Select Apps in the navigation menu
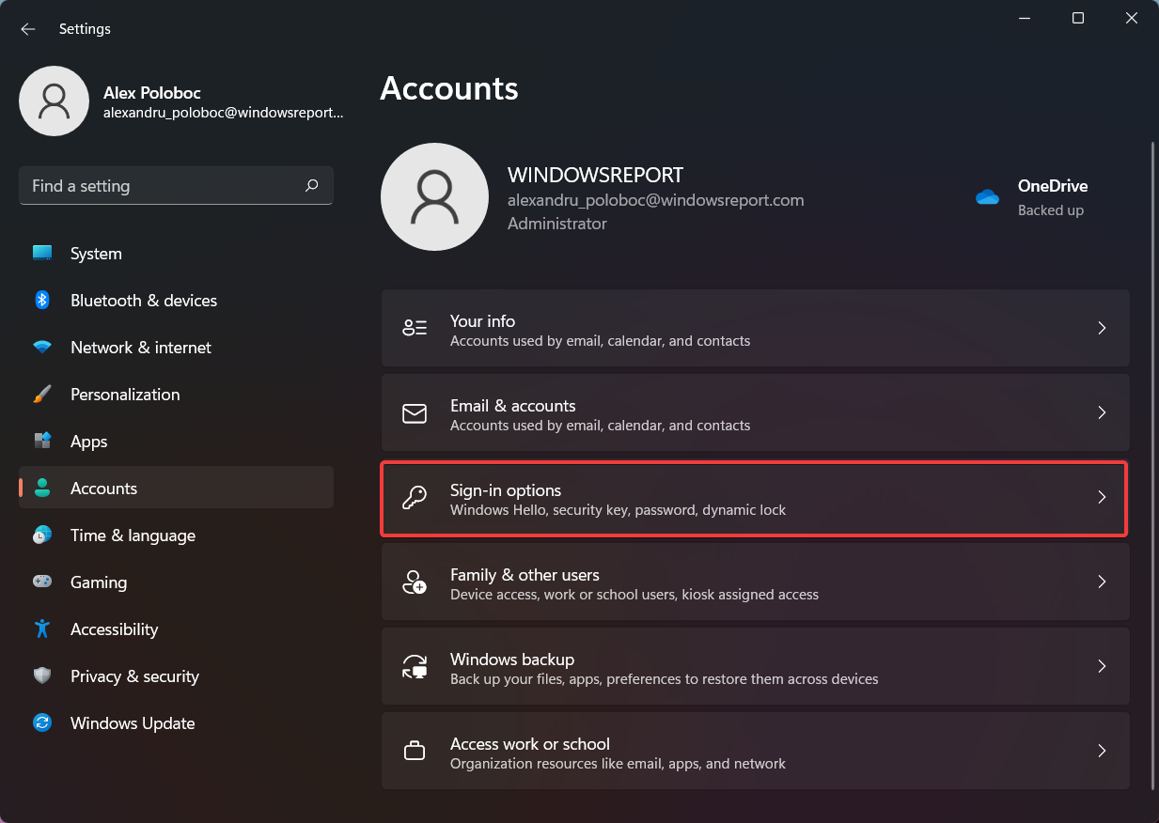The image size is (1159, 823). (88, 441)
